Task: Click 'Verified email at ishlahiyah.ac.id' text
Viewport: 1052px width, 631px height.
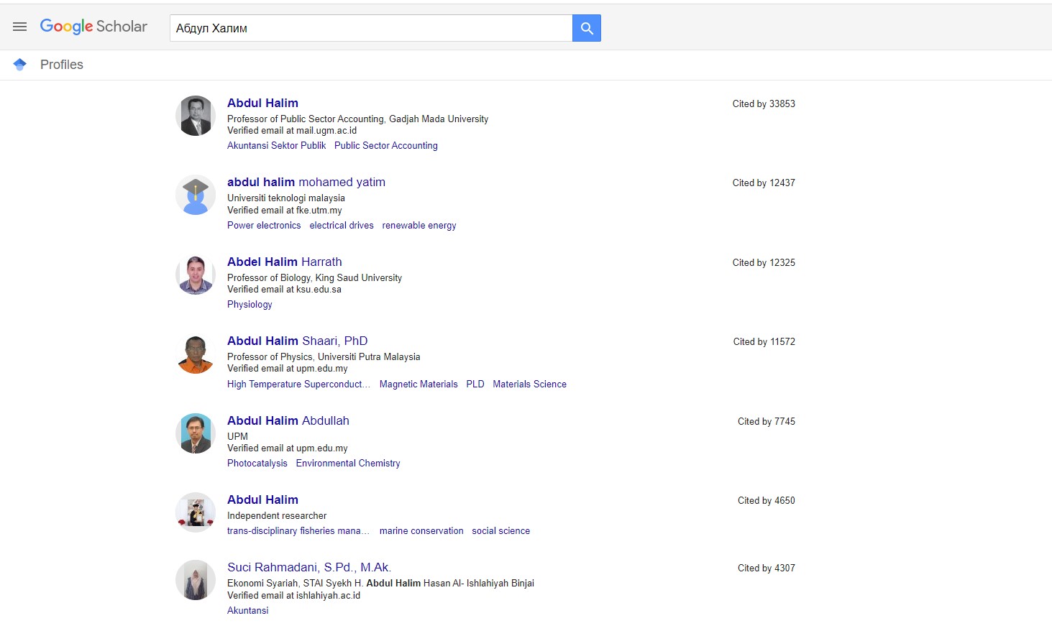Action: (x=294, y=595)
